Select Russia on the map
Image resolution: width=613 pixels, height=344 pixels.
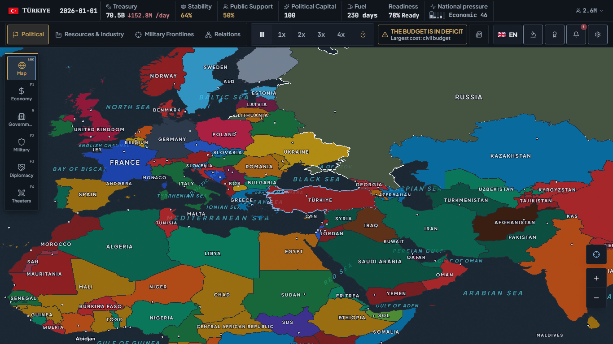tap(469, 97)
